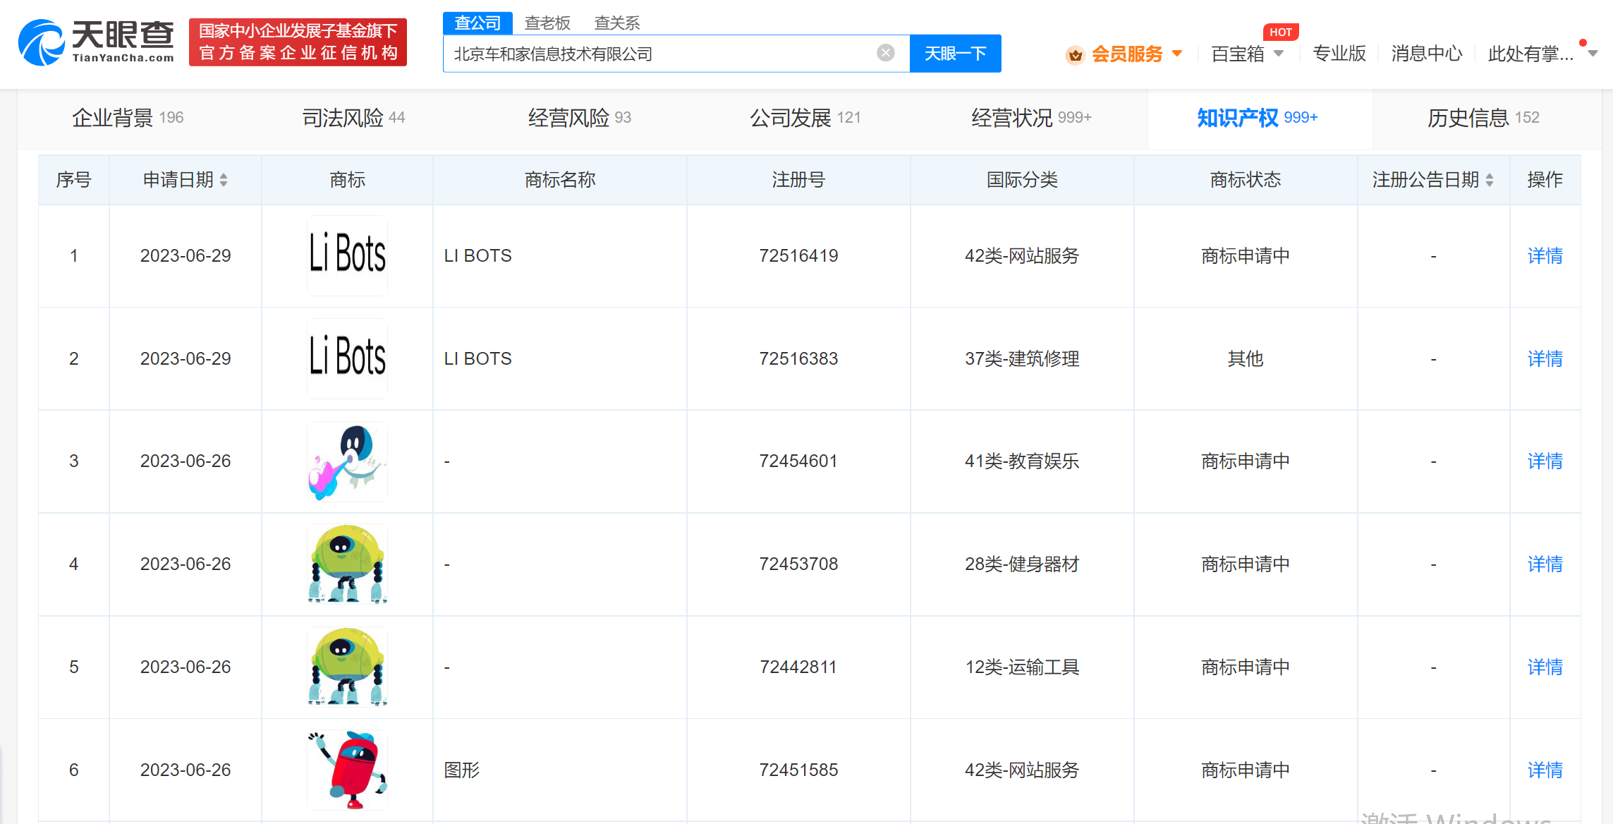Click the Li Bots trademark image in row 1
The image size is (1613, 824).
point(347,255)
